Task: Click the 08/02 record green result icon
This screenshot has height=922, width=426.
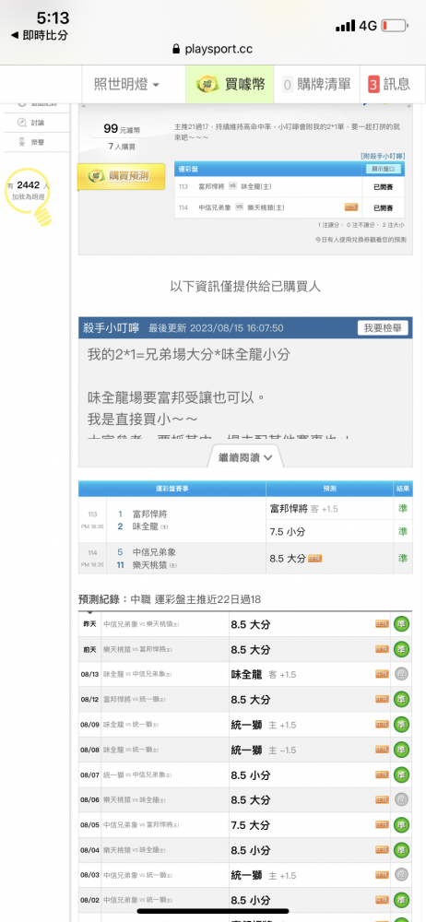Action: pos(402,900)
